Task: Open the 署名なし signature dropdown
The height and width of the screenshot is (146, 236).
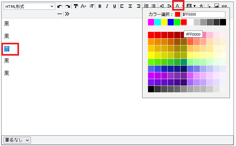Action: [x=17, y=140]
